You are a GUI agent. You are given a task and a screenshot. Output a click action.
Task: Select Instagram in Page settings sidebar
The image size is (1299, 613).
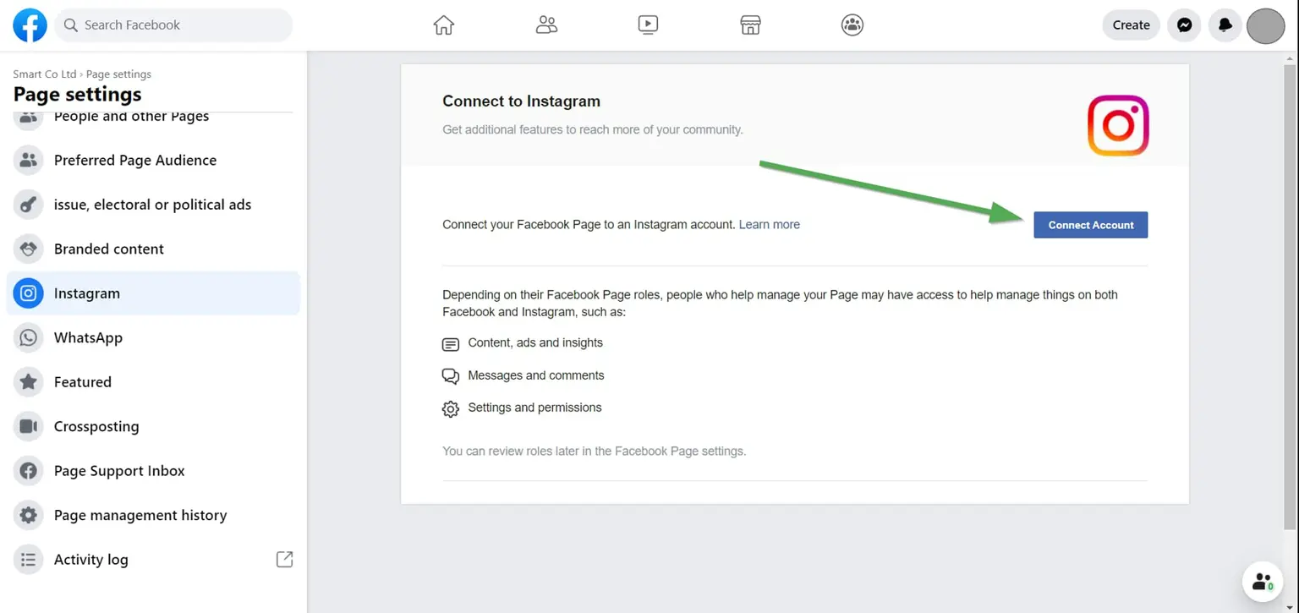click(x=87, y=293)
